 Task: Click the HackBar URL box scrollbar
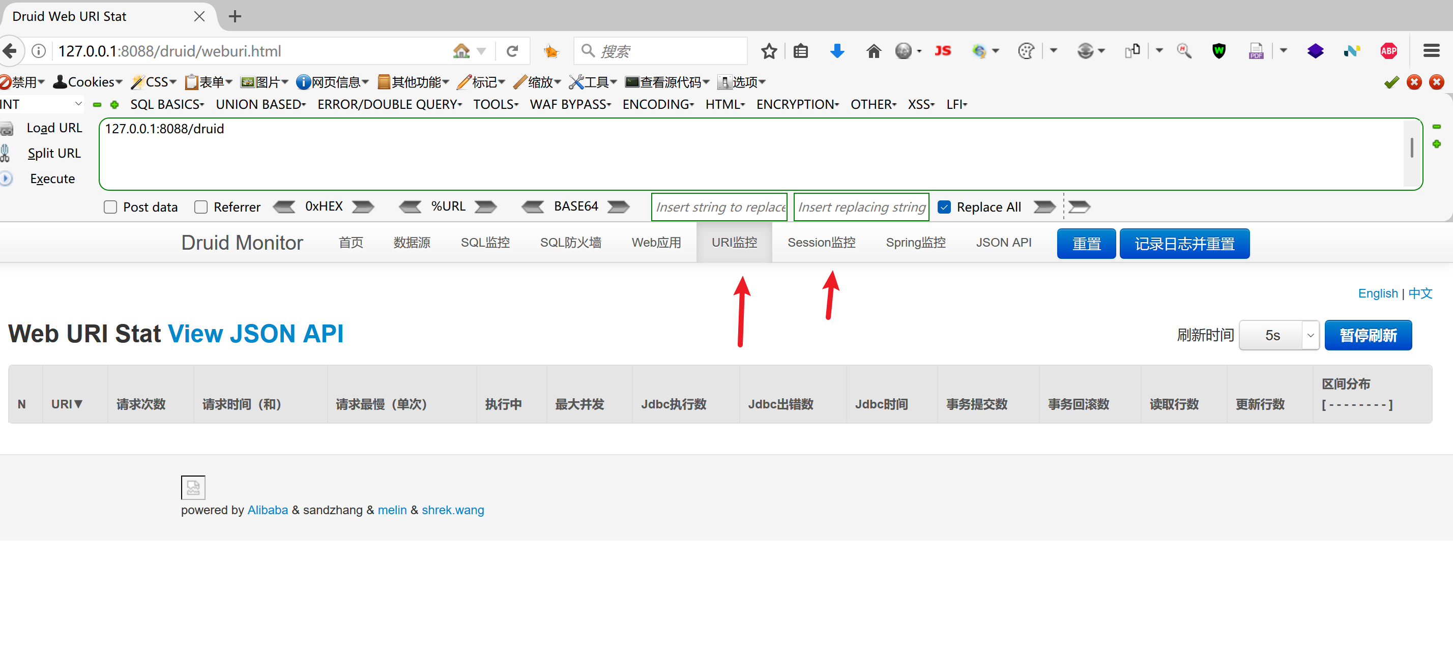tap(1411, 148)
